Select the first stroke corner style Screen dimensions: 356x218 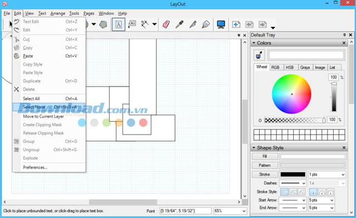click(x=284, y=192)
